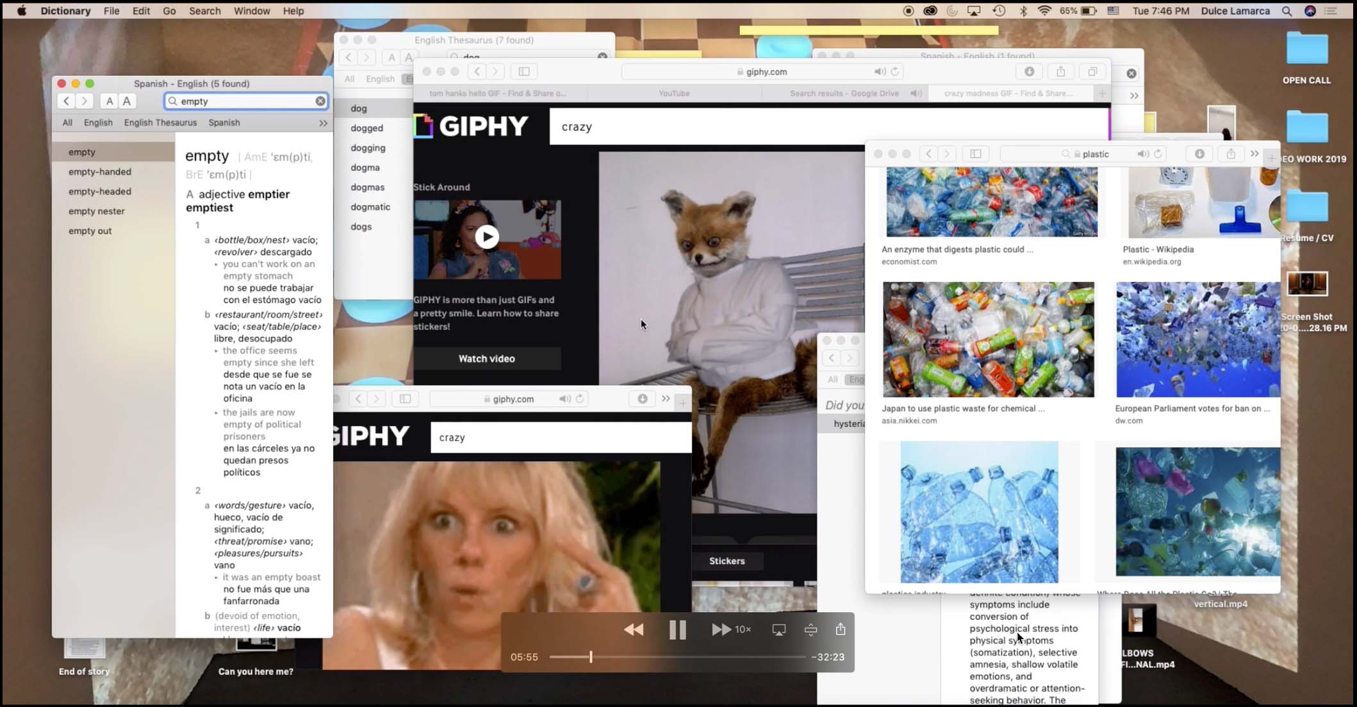Image resolution: width=1357 pixels, height=707 pixels.
Task: Click the video playback progress slider
Action: [677, 657]
